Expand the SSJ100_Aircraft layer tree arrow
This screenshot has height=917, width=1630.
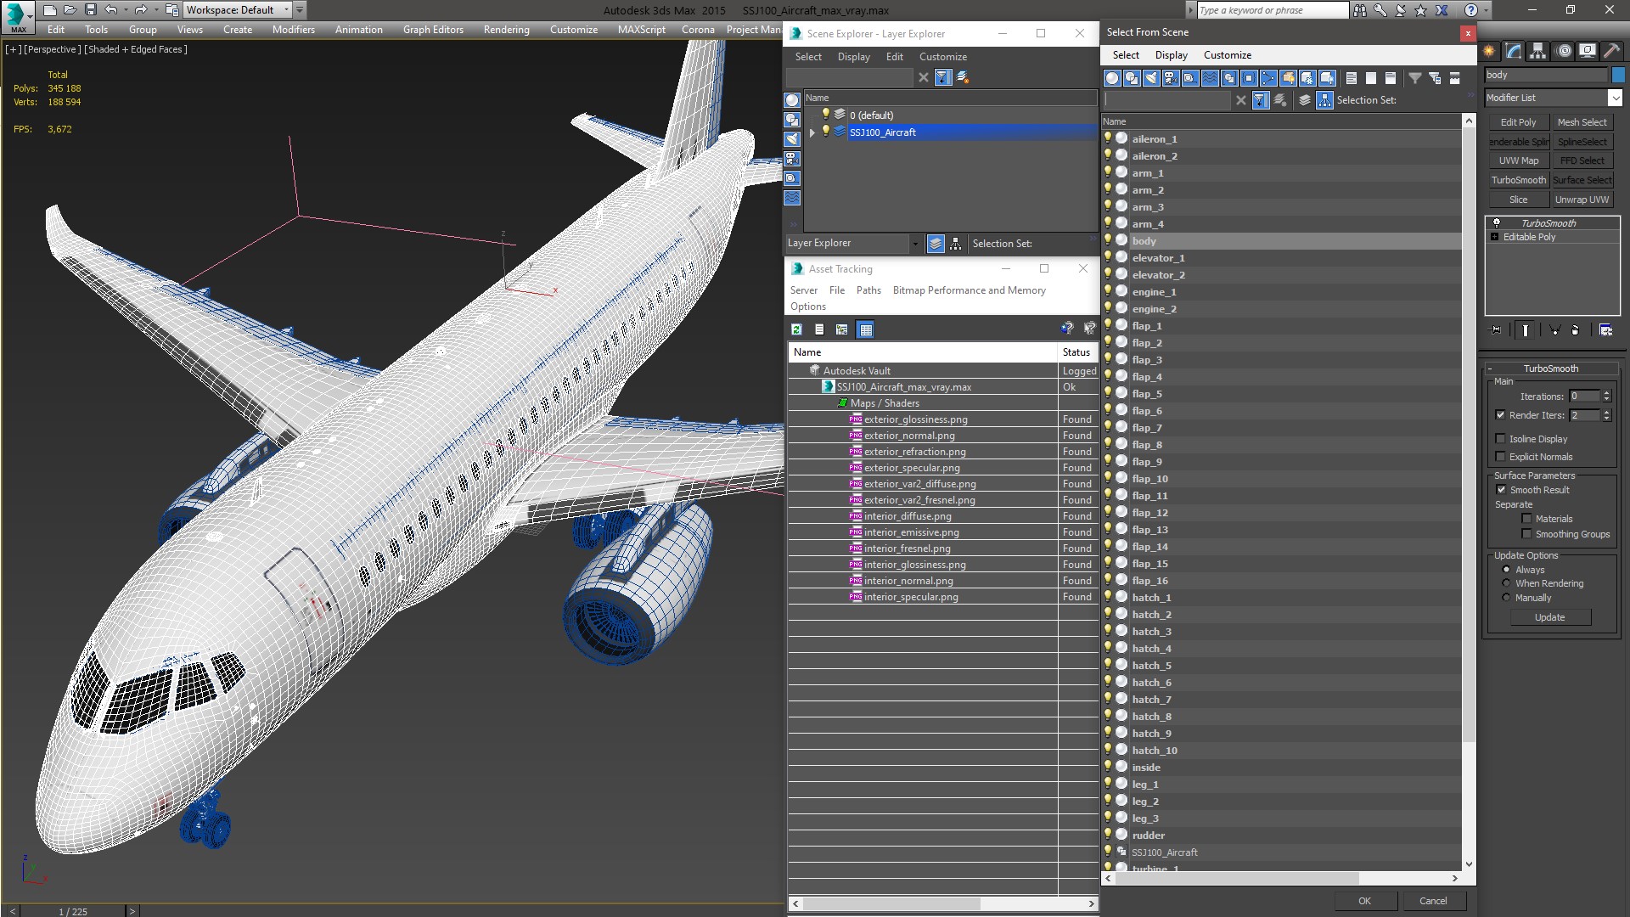[x=812, y=132]
